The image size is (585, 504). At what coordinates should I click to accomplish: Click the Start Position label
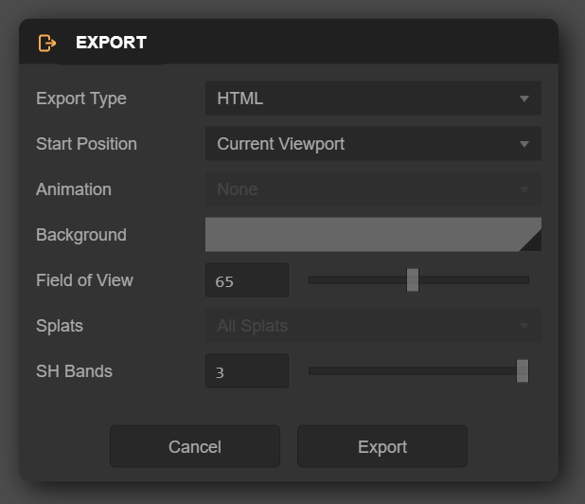click(86, 144)
